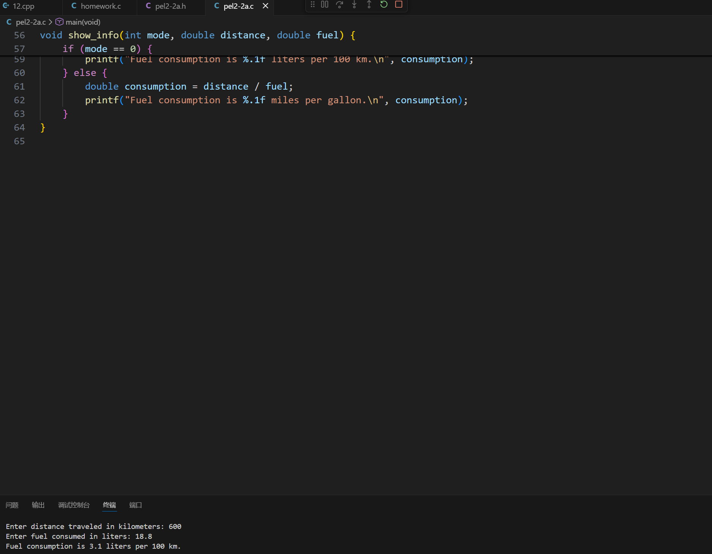Screen dimensions: 712x554
Task: Click line number 61 in gutter
Action: pyautogui.click(x=19, y=87)
